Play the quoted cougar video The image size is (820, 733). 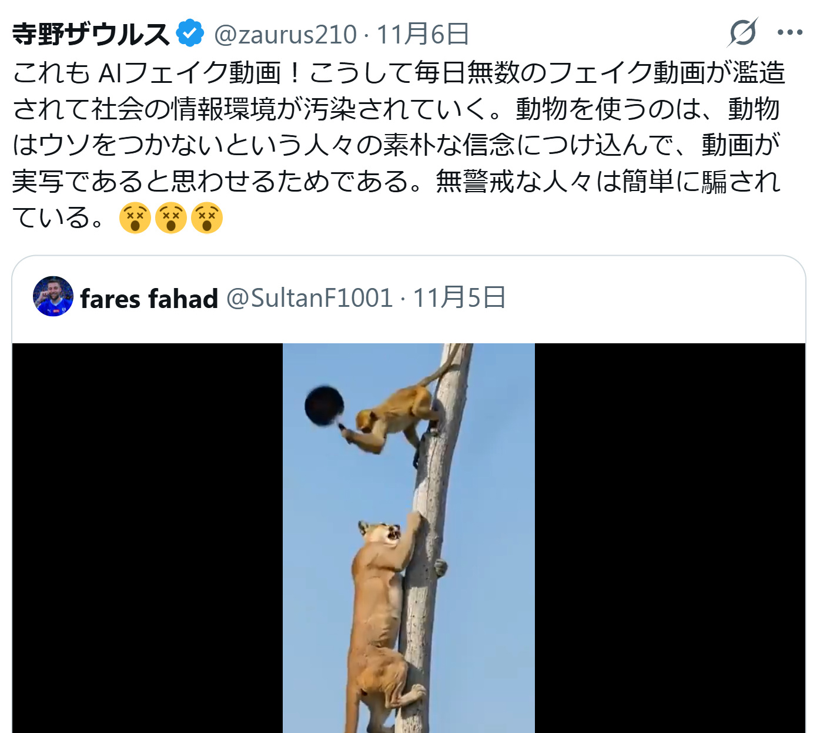[x=409, y=538]
